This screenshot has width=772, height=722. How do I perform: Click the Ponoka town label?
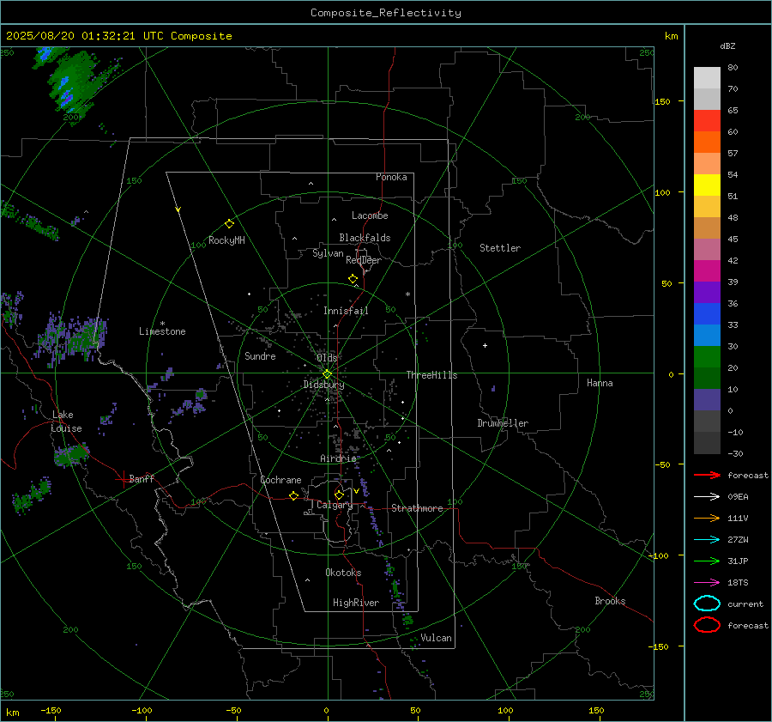coord(391,177)
